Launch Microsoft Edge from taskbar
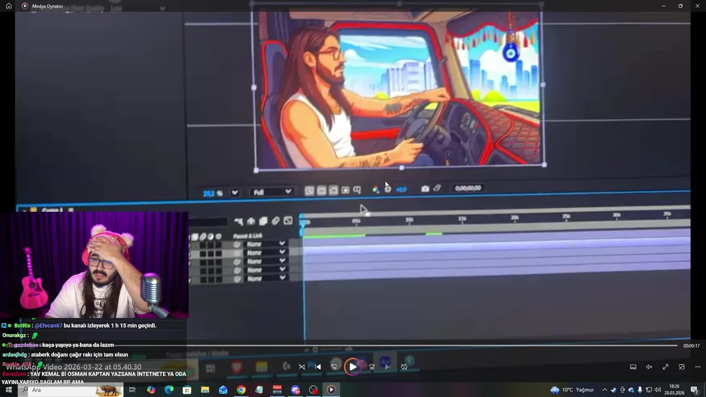This screenshot has width=706, height=397. pyautogui.click(x=169, y=390)
